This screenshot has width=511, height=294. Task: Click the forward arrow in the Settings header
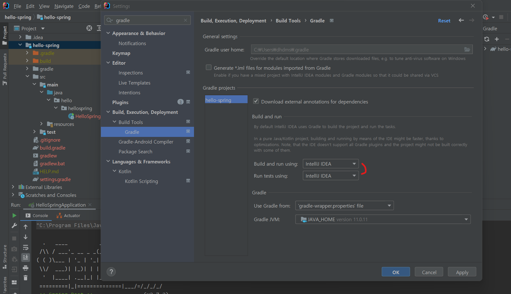(472, 20)
